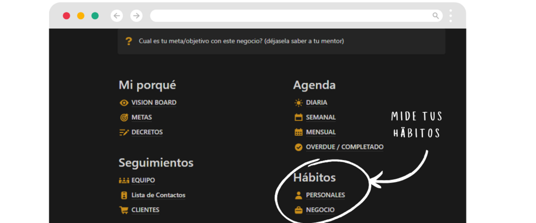Click the person icon beside PERSONALES
Image resolution: width=536 pixels, height=223 pixels.
pos(299,195)
